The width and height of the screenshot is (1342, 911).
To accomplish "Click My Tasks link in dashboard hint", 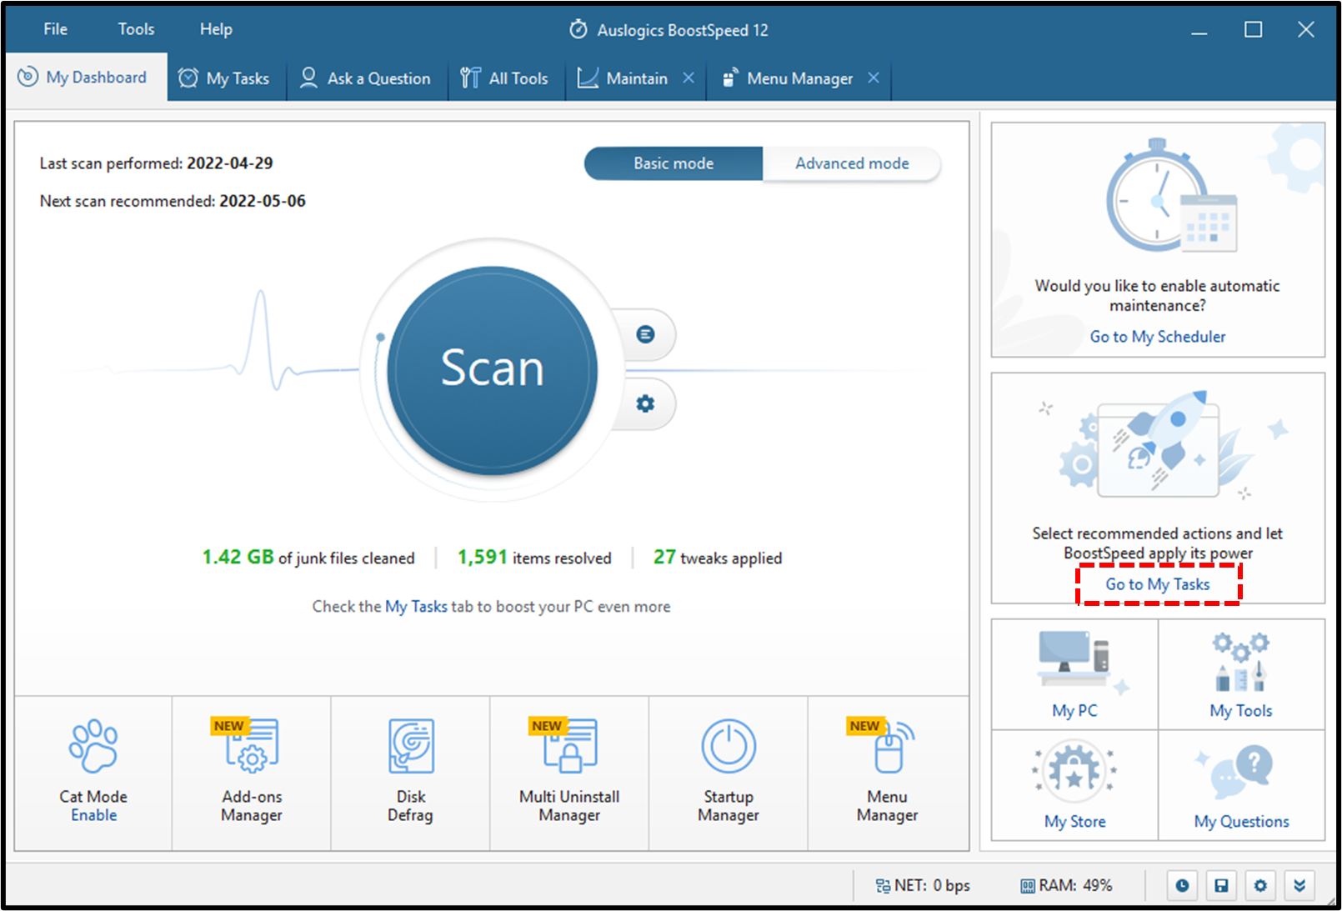I will tap(416, 607).
